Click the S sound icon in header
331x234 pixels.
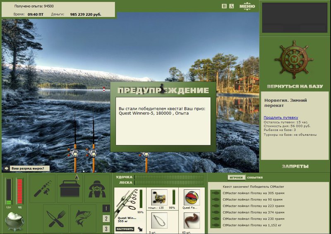pos(232,6)
